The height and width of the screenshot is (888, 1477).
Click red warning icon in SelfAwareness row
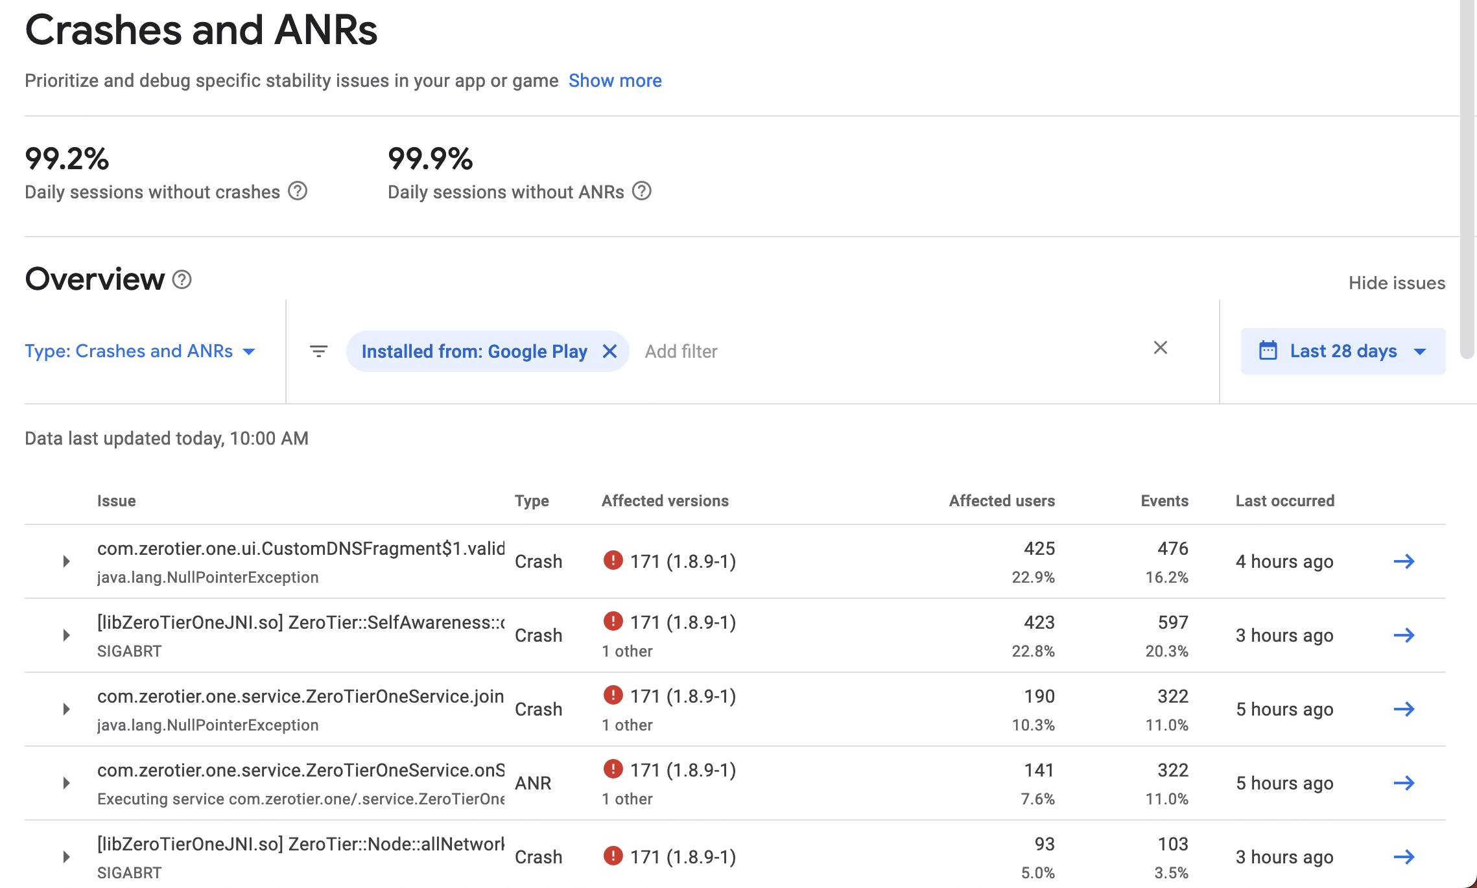(613, 621)
